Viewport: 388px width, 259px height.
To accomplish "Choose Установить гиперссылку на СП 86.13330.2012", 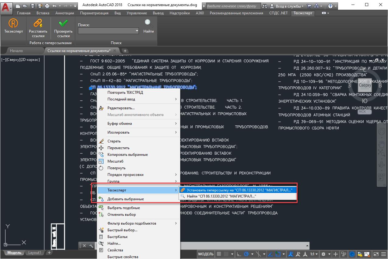I will coord(238,190).
